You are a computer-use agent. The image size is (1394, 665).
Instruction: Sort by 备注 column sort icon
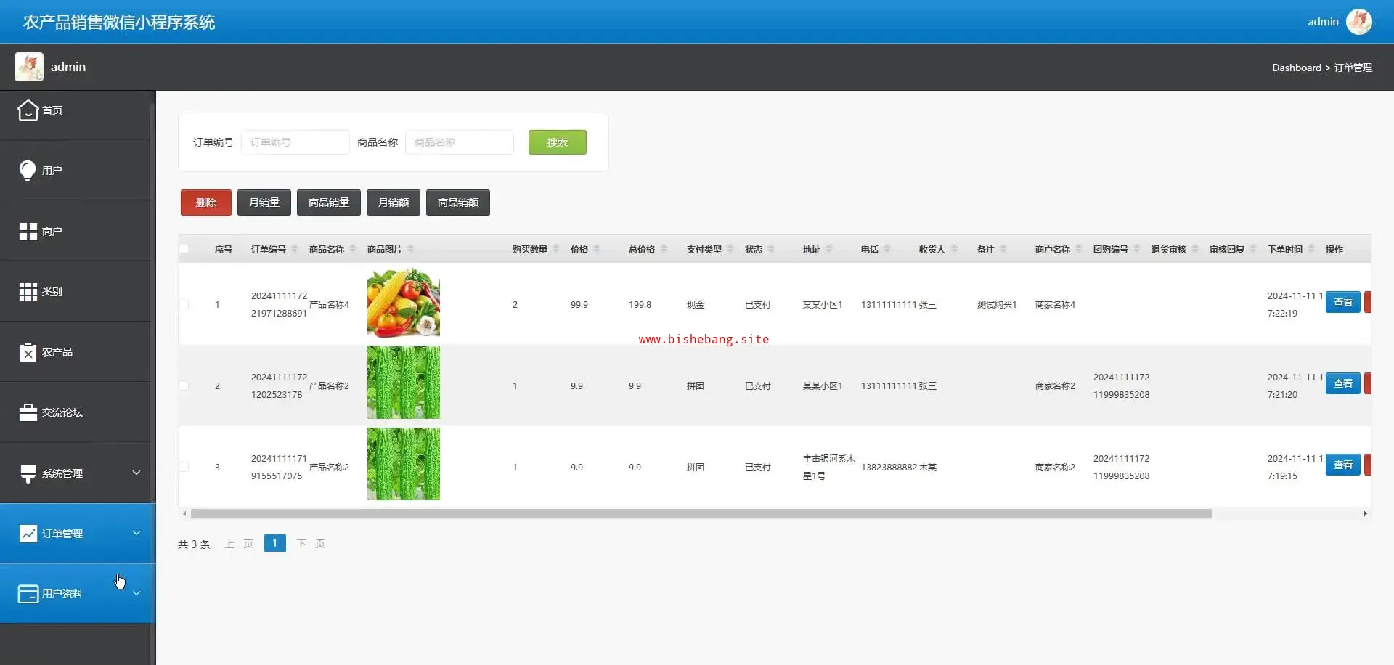1003,249
